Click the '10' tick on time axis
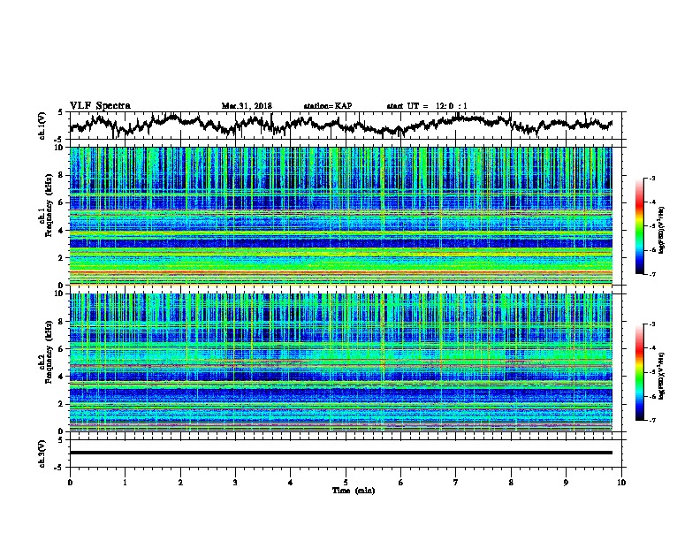This screenshot has width=700, height=541. click(x=621, y=483)
